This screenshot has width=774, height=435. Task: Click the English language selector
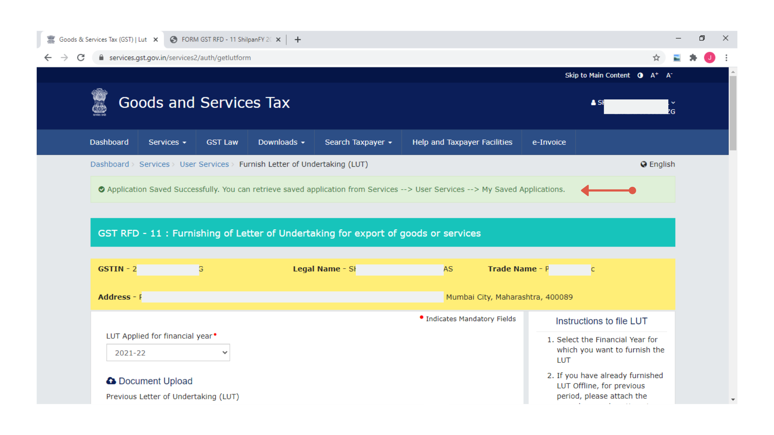point(658,164)
